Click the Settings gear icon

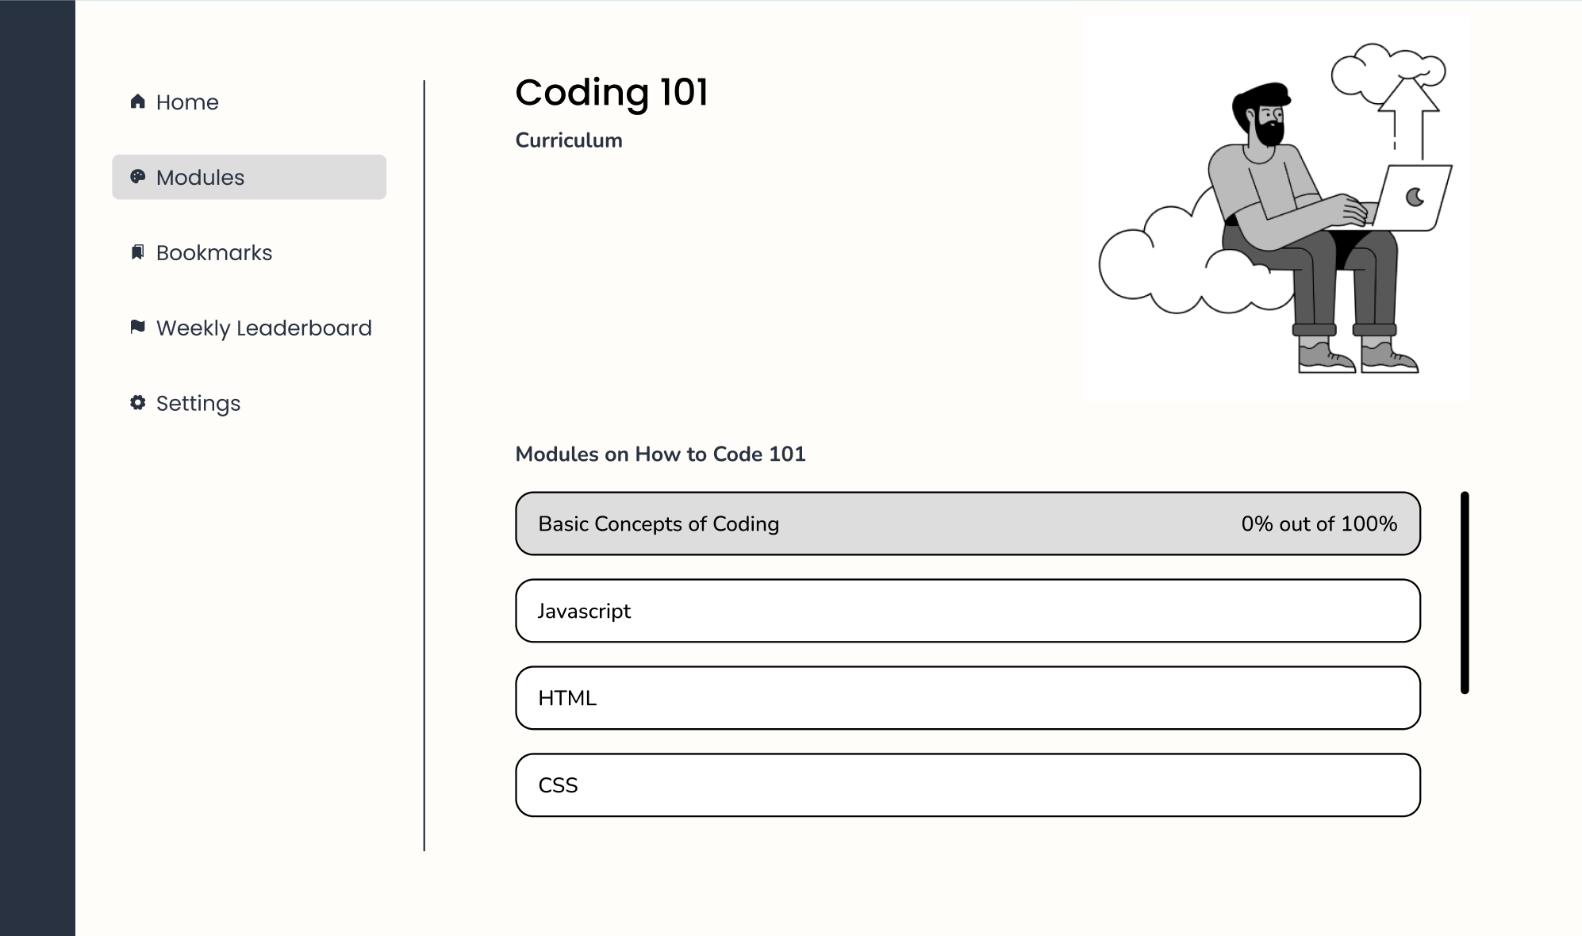138,403
